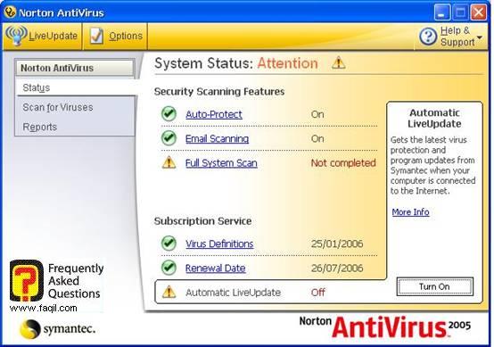The height and width of the screenshot is (347, 494).
Task: Click the Symantec yellow circle logo
Action: tap(30, 329)
